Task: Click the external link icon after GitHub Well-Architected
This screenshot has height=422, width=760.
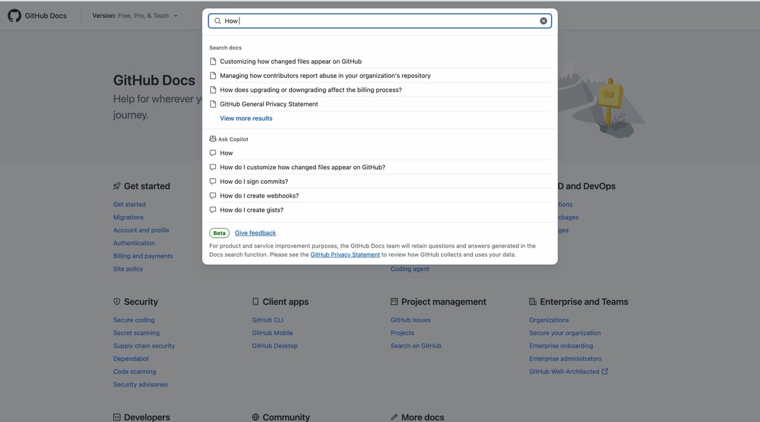Action: point(605,371)
